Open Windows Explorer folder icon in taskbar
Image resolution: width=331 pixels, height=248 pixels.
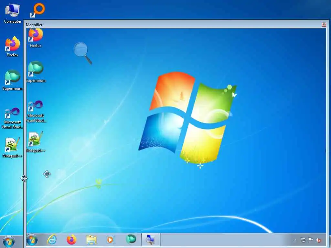click(91, 240)
